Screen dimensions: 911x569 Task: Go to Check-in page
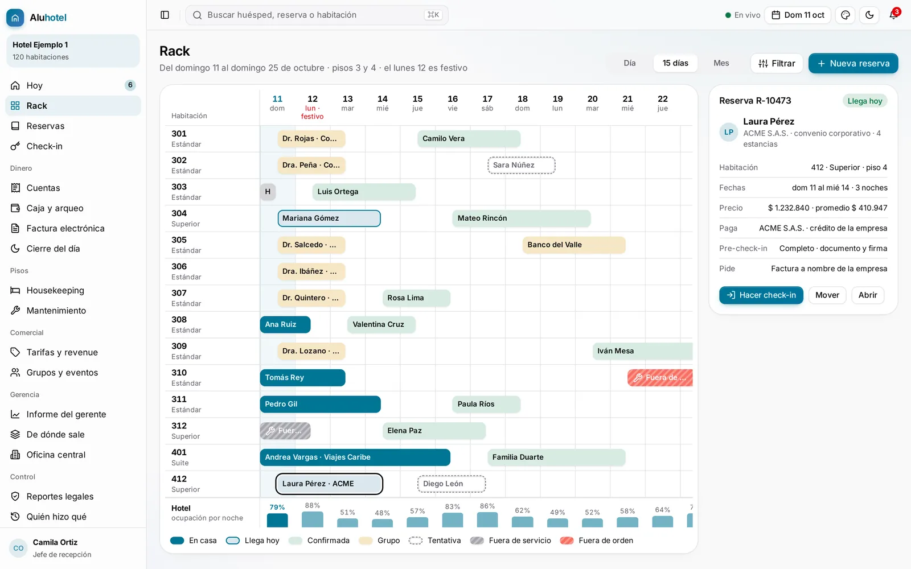click(73, 146)
